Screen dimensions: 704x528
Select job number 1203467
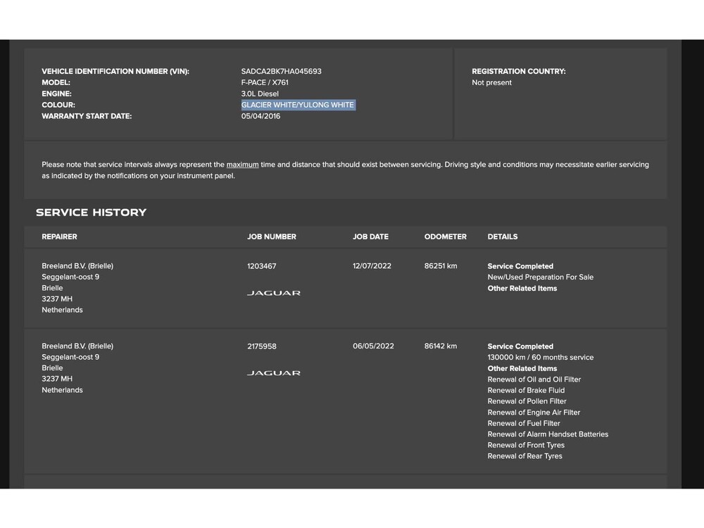[x=261, y=266]
